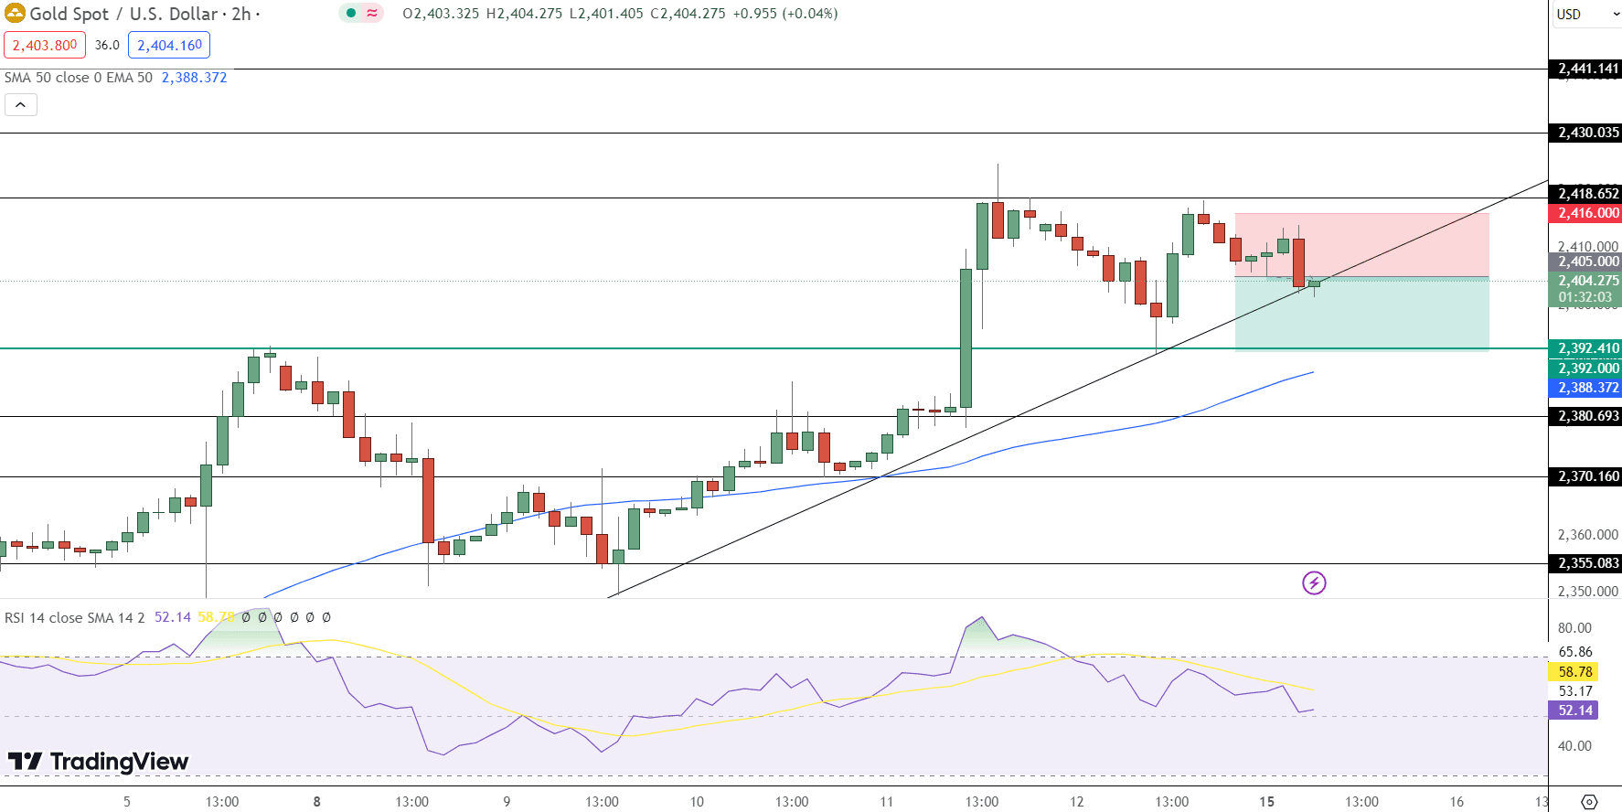Click the buy price button 2,404.160
This screenshot has width=1622, height=812.
(169, 45)
